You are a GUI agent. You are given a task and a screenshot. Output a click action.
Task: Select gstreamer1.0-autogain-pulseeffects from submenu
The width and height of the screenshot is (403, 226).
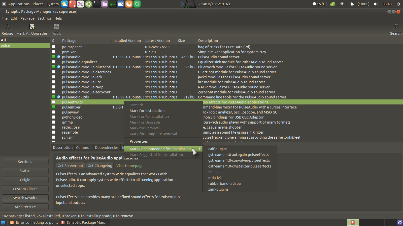tap(240, 155)
